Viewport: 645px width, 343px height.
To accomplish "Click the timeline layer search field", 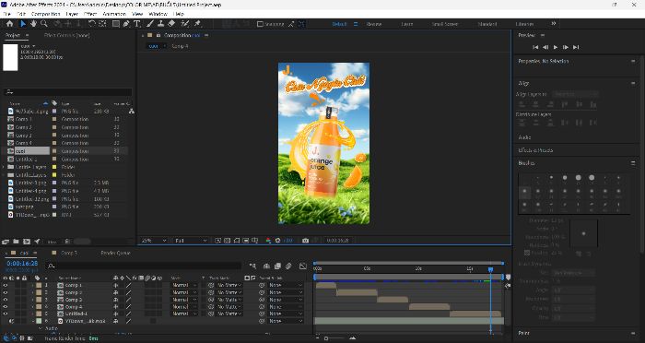I will (143, 266).
